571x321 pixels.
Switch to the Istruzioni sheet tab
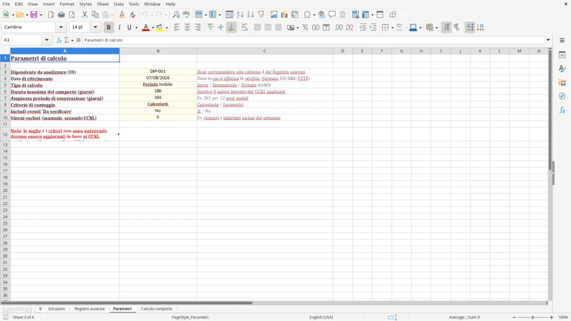point(57,309)
